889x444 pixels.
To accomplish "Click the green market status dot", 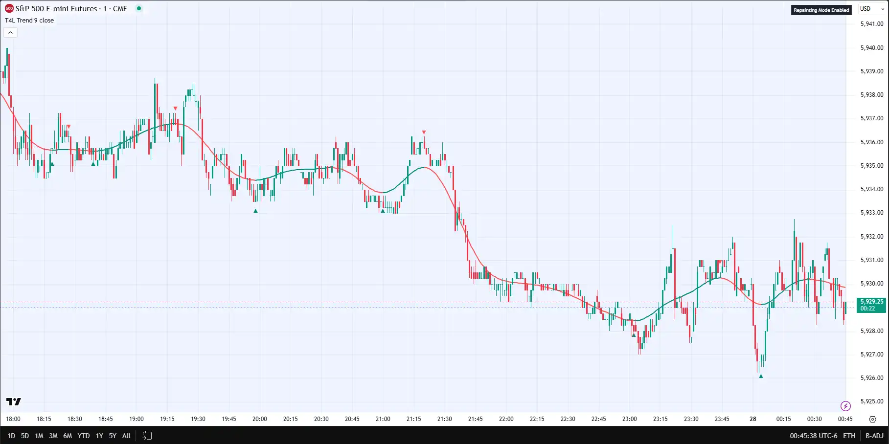I will pyautogui.click(x=139, y=8).
